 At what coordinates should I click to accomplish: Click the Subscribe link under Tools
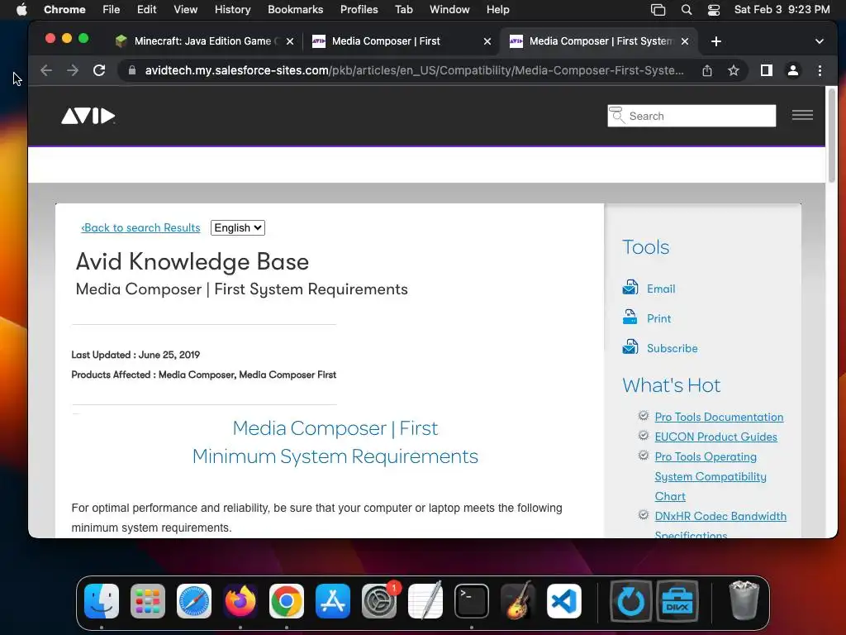[673, 348]
